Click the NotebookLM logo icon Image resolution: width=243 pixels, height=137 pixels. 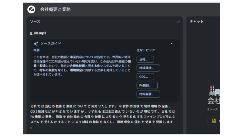31,9
